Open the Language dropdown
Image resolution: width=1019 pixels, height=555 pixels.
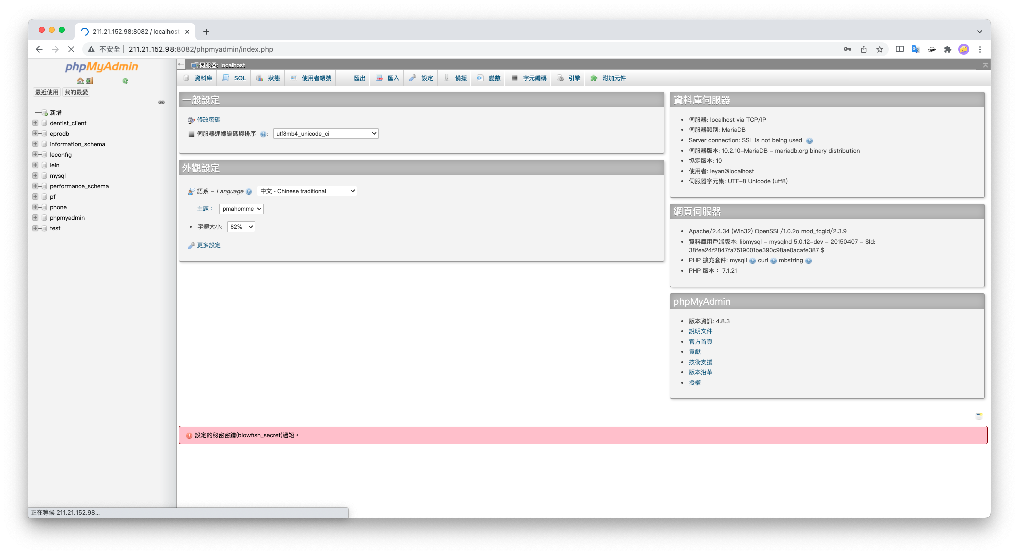coord(307,191)
